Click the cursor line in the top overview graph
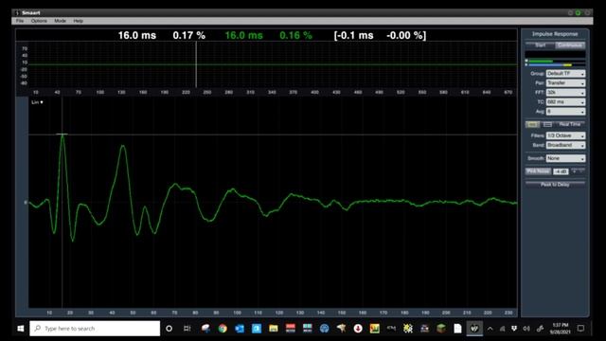This screenshot has width=606, height=341. [196, 64]
